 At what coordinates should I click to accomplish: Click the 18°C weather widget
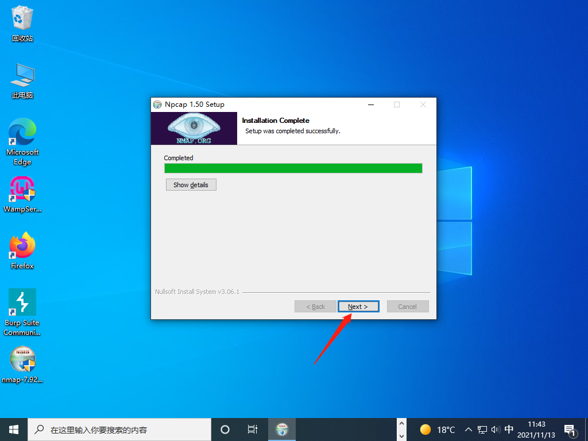[437, 430]
